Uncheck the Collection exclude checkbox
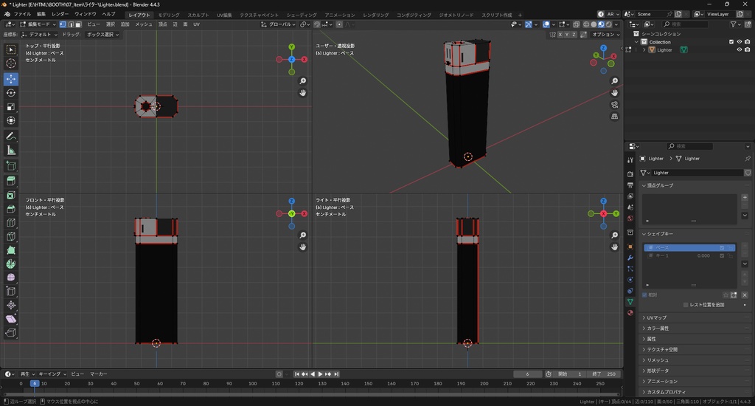 [731, 42]
